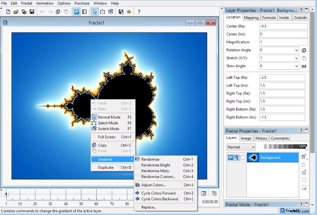This screenshot has height=215, width=317.
Task: Open the Normal merge mode dropdown
Action: tap(241, 147)
